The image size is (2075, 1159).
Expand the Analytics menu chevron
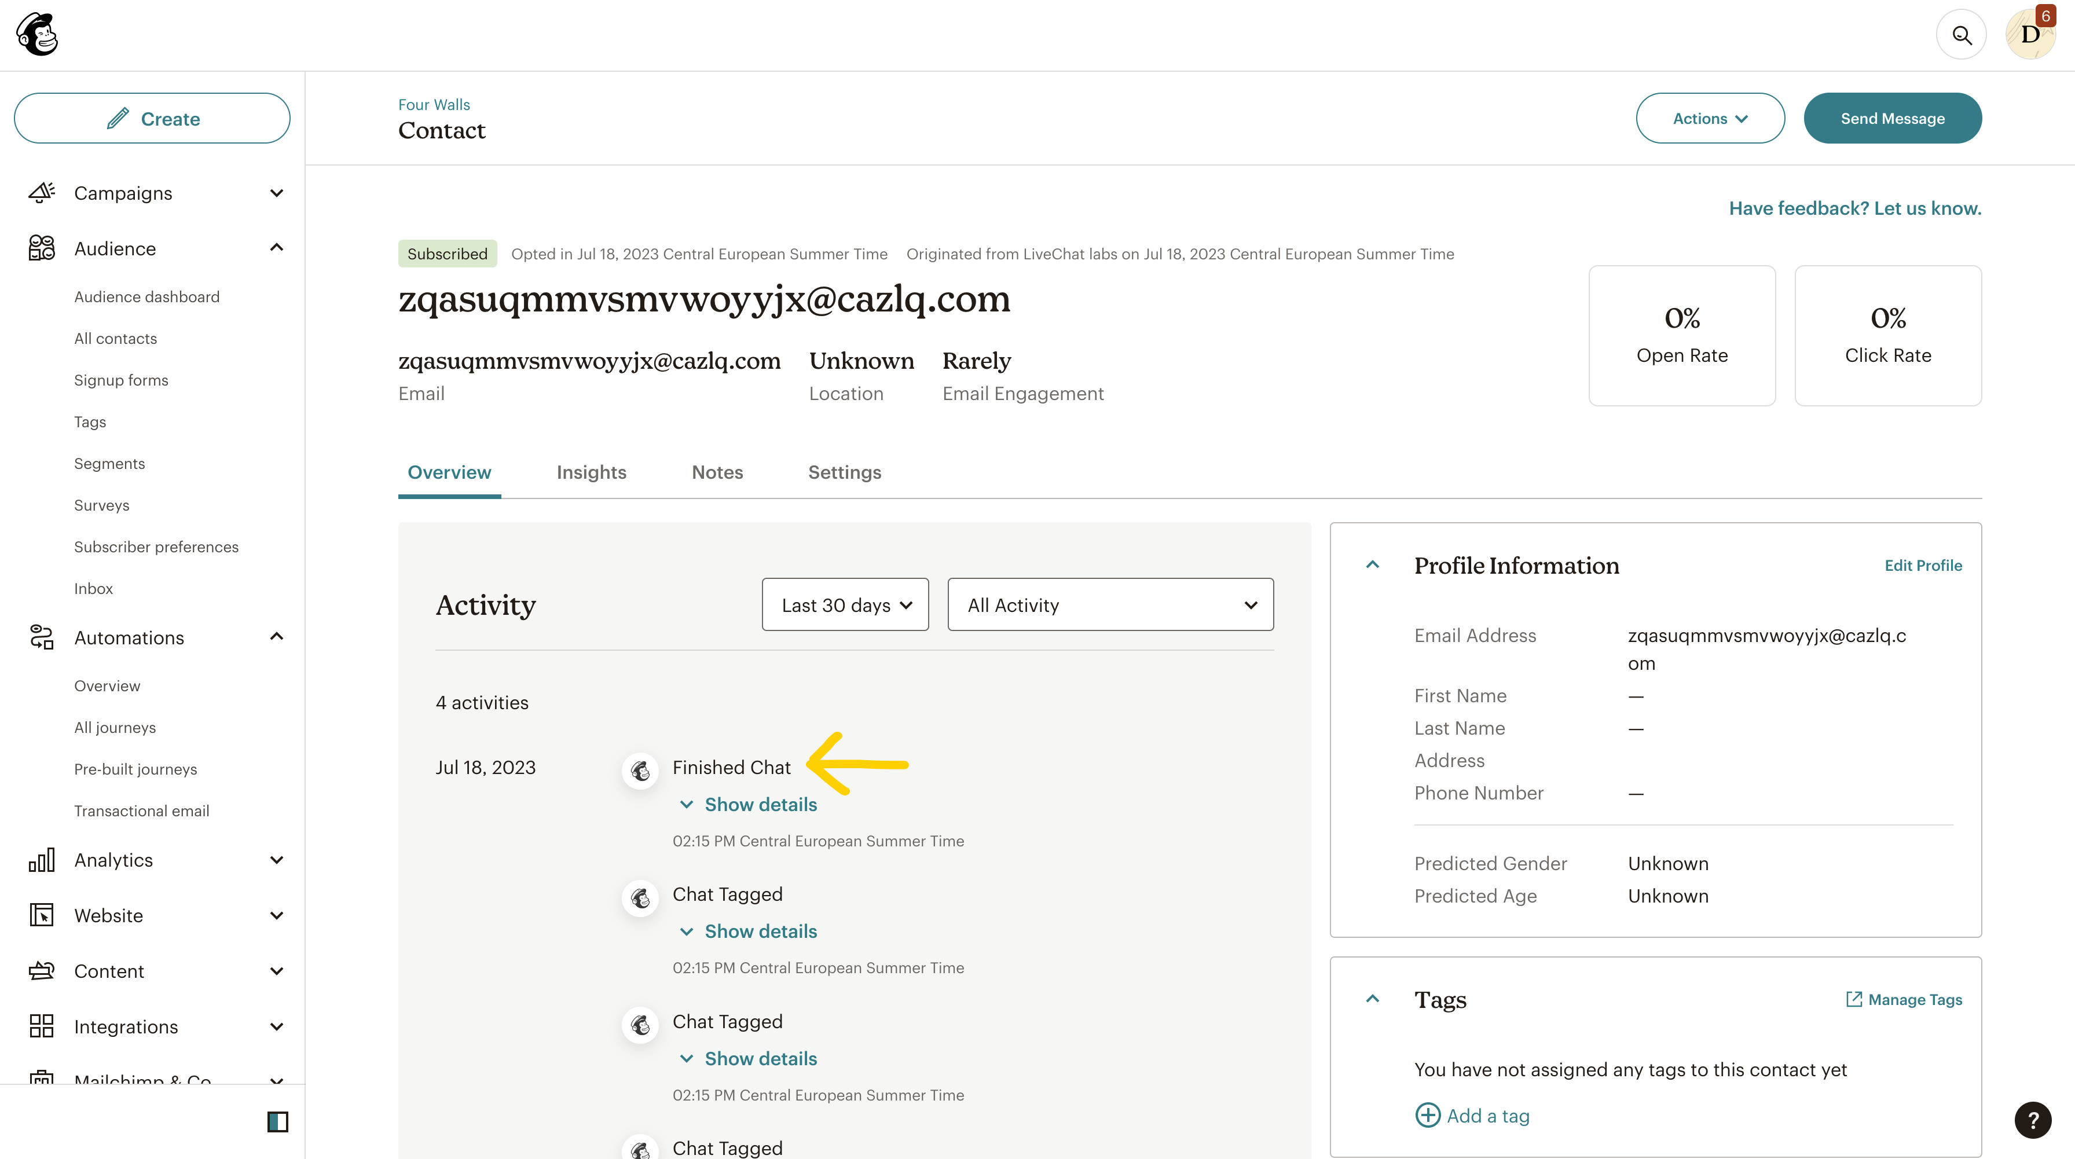pyautogui.click(x=276, y=859)
